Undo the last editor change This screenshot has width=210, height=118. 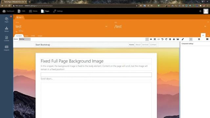(162, 39)
